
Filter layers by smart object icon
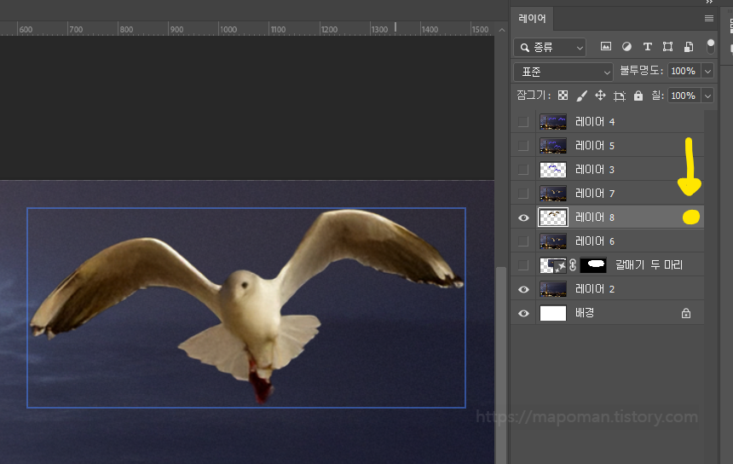pyautogui.click(x=689, y=46)
